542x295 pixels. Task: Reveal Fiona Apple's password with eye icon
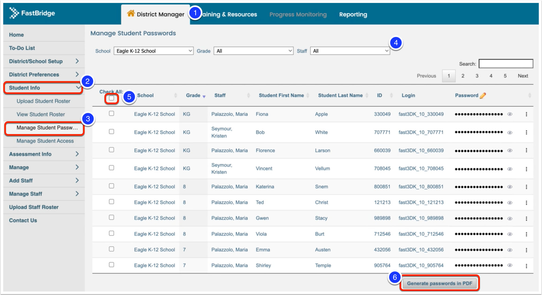click(510, 114)
